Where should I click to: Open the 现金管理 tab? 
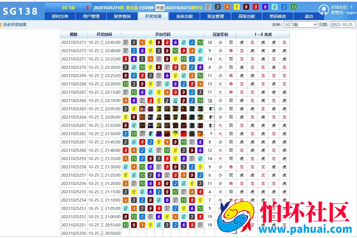(215, 17)
